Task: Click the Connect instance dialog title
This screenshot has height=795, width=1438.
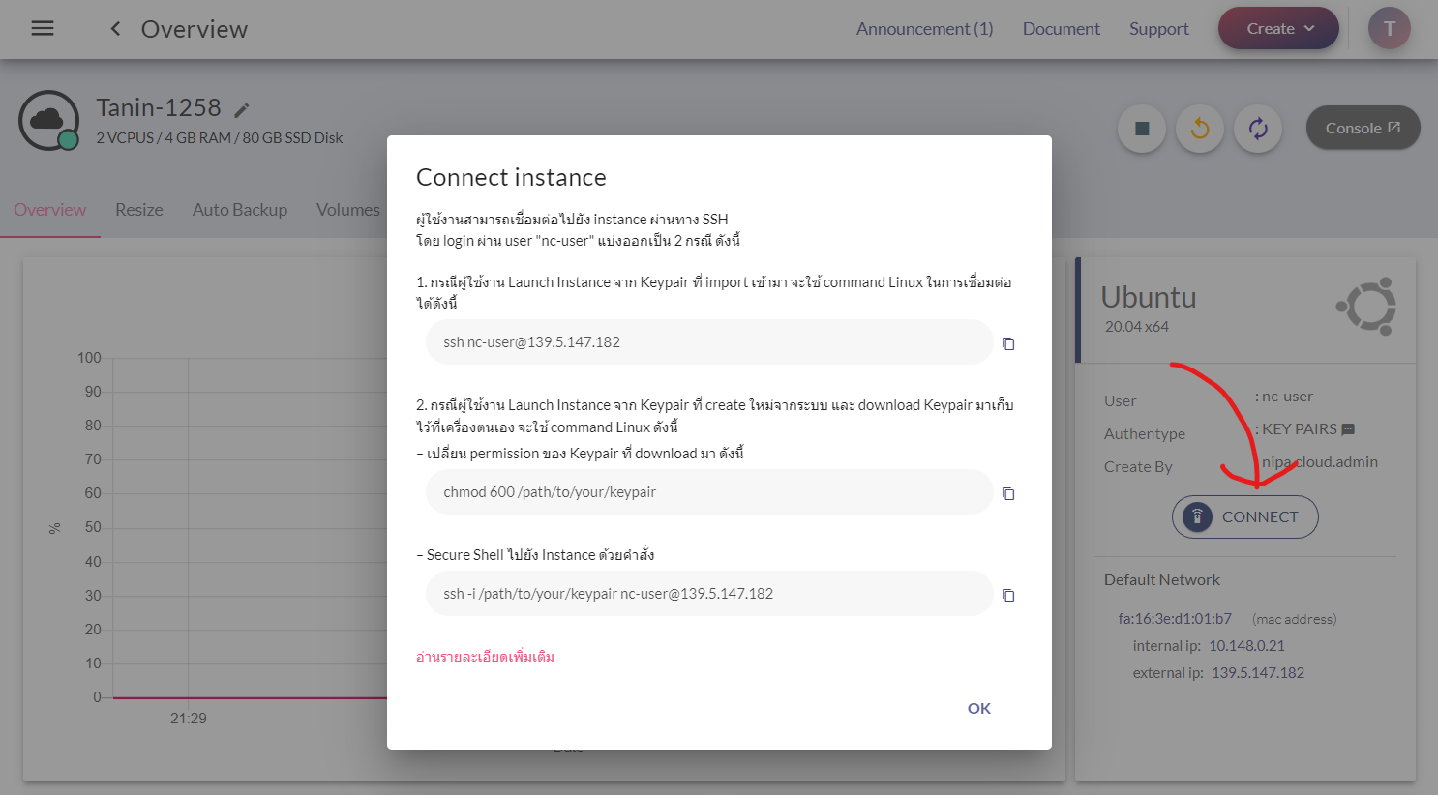Action: click(511, 177)
